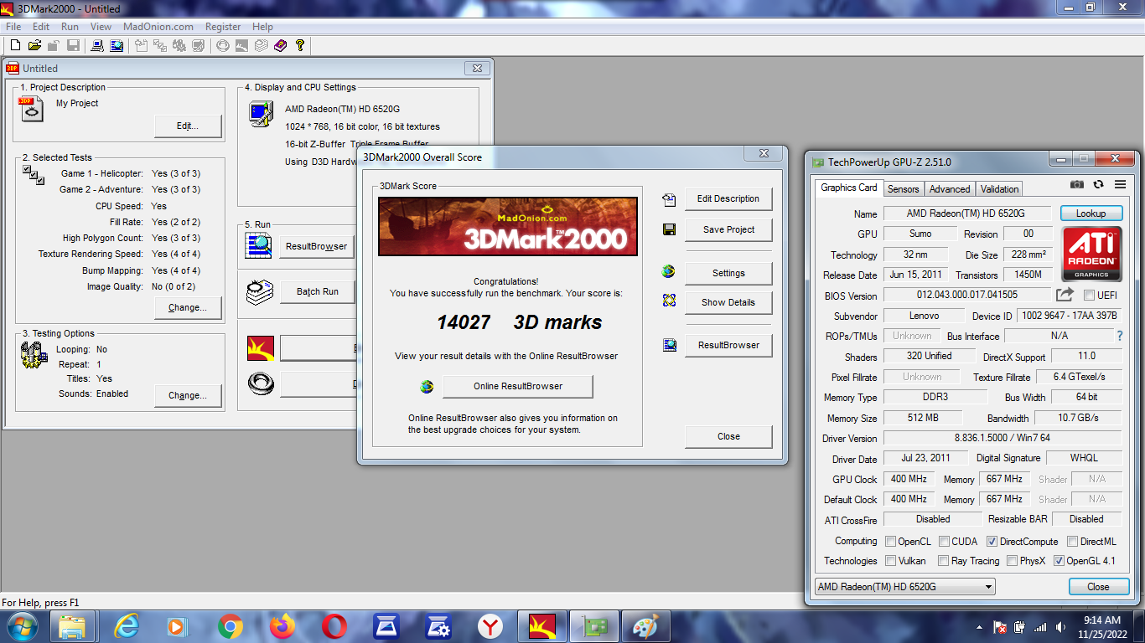Switch to the Sensors tab
Viewport: 1145px width, 643px height.
click(x=904, y=189)
